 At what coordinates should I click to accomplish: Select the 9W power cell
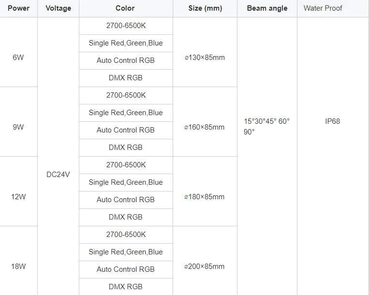(18, 127)
